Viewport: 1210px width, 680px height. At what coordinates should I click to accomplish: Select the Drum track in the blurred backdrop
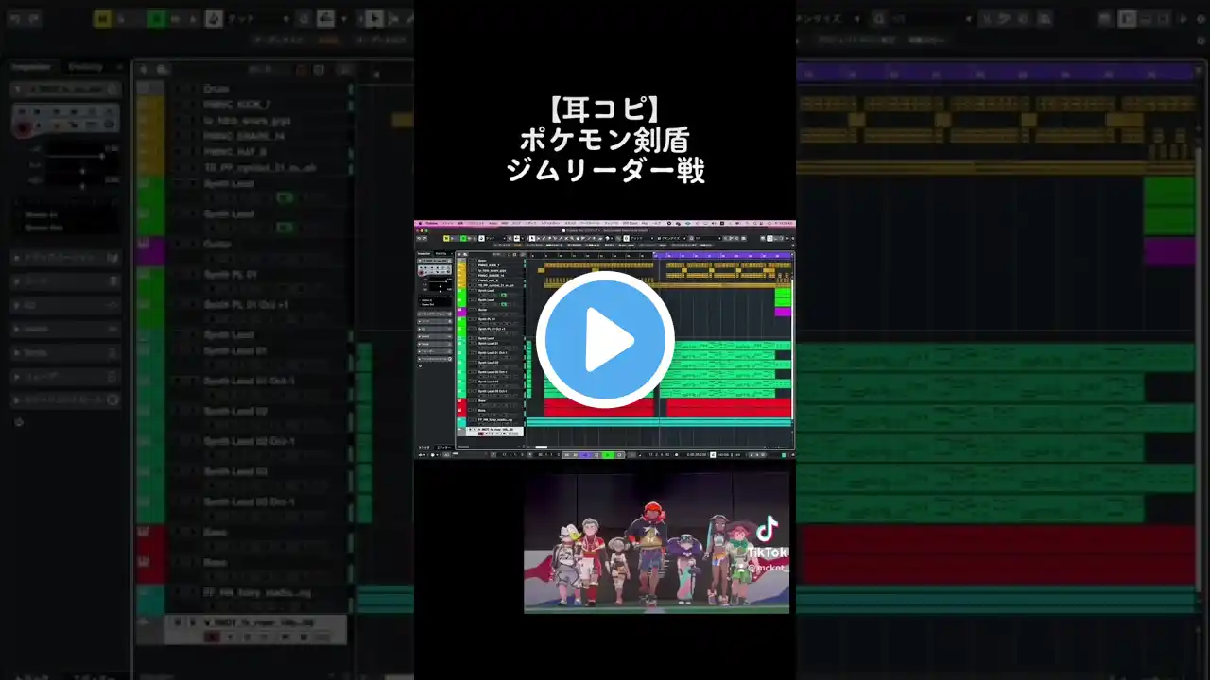[x=216, y=89]
